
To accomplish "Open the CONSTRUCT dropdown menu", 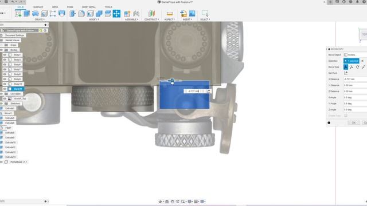I will (x=151, y=19).
